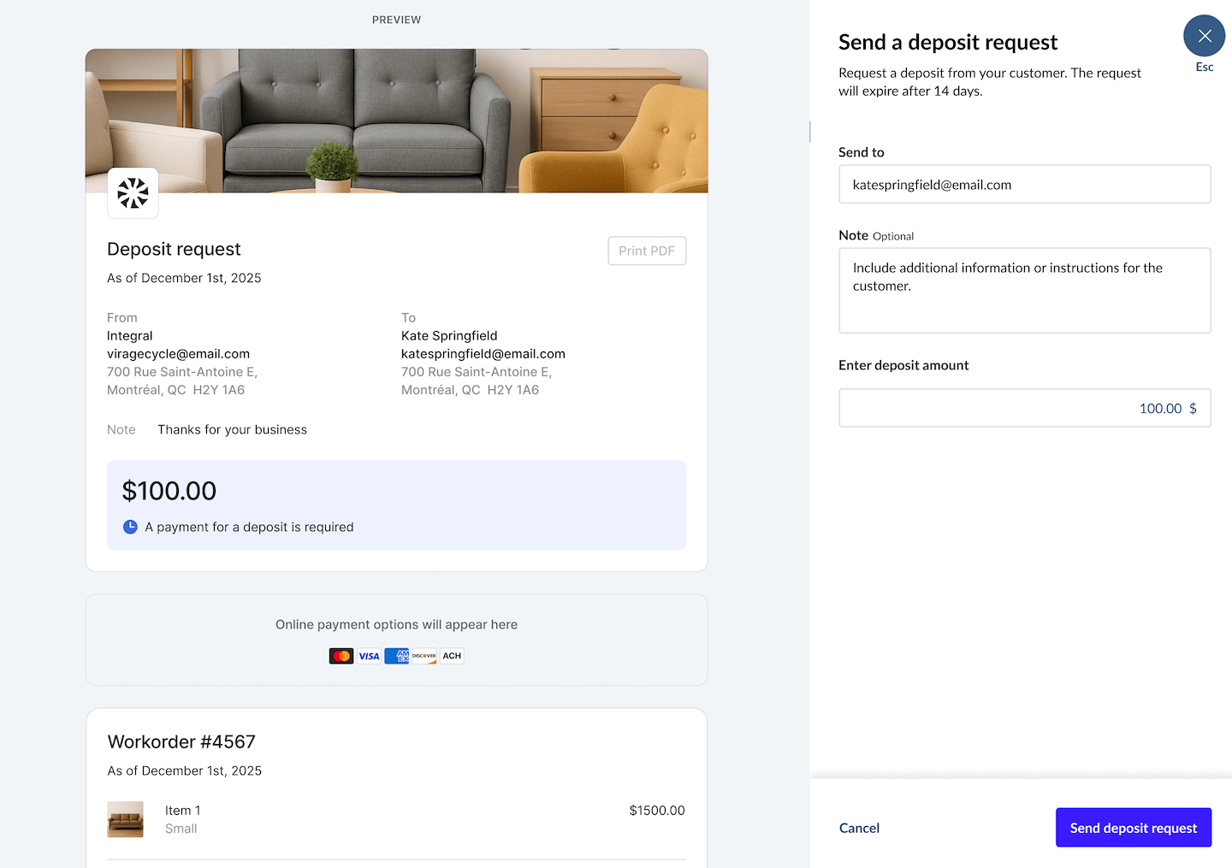This screenshot has height=868, width=1232.
Task: Click the Discover payment icon
Action: pos(423,656)
